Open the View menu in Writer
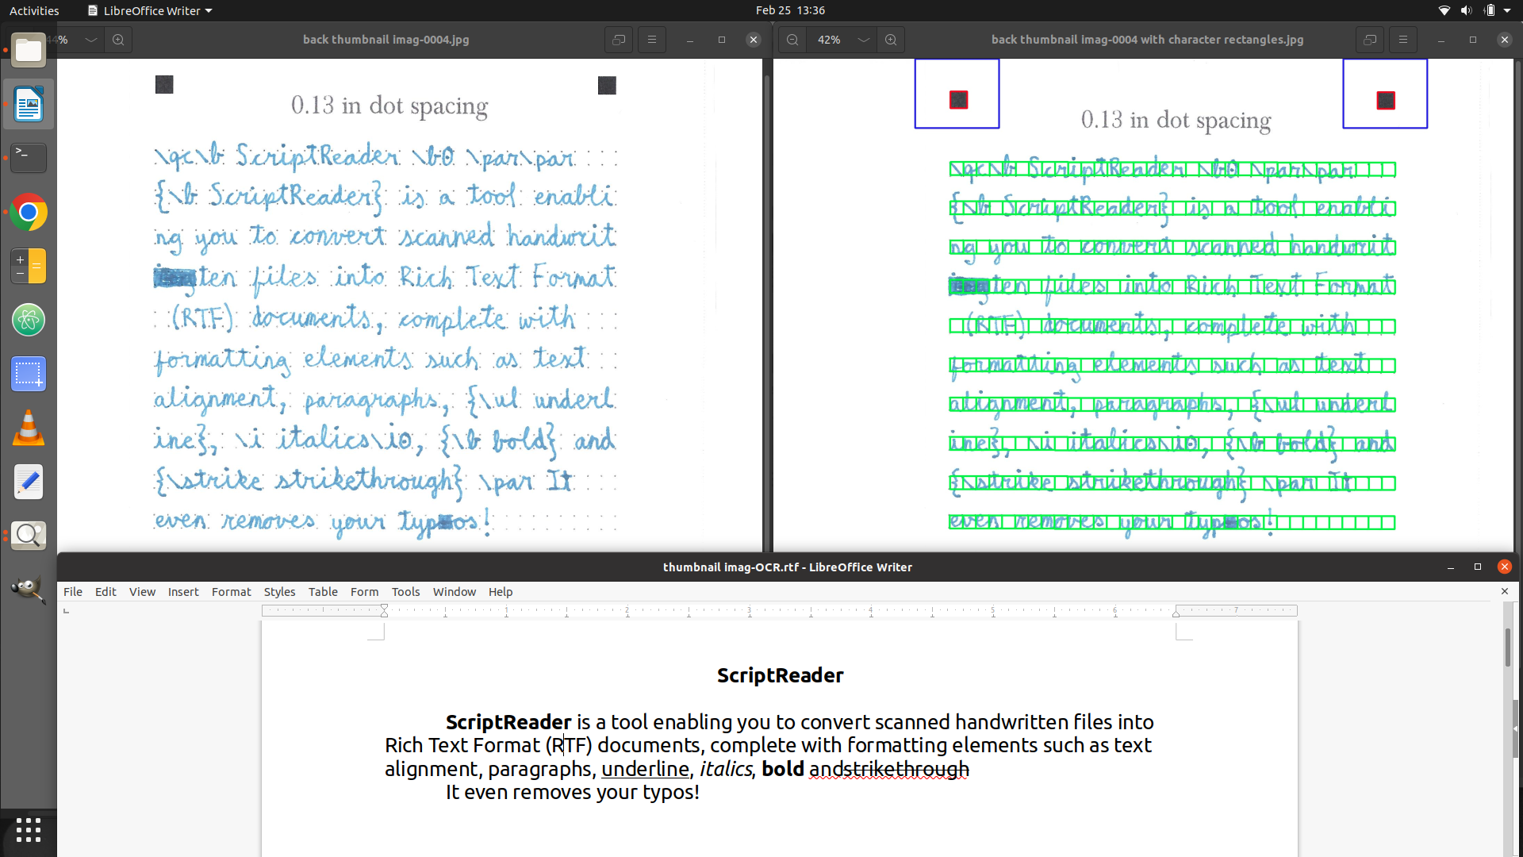Viewport: 1523px width, 857px height. pos(143,592)
